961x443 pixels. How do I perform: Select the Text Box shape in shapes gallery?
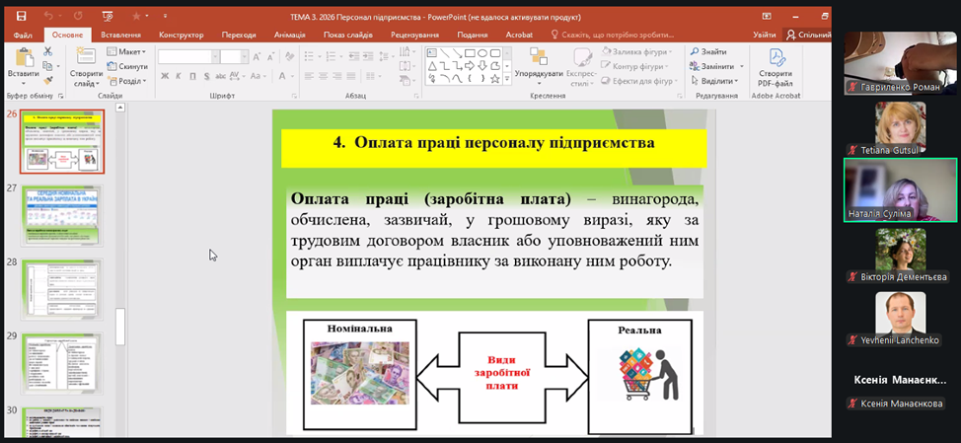pos(431,52)
